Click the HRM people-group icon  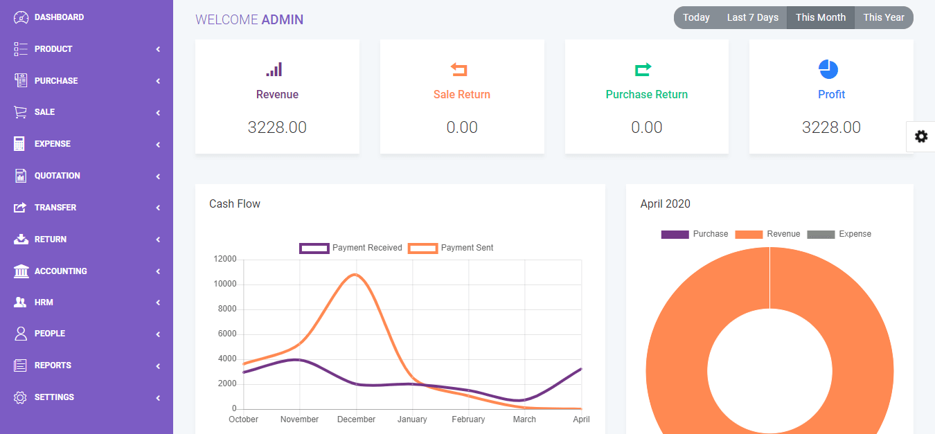(x=21, y=302)
